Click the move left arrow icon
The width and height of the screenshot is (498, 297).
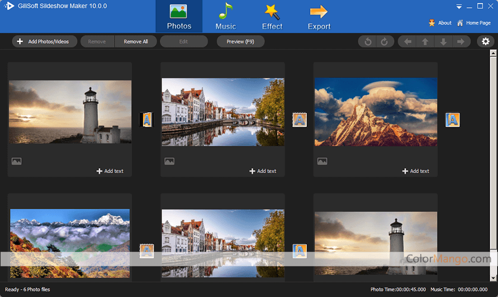click(x=407, y=42)
